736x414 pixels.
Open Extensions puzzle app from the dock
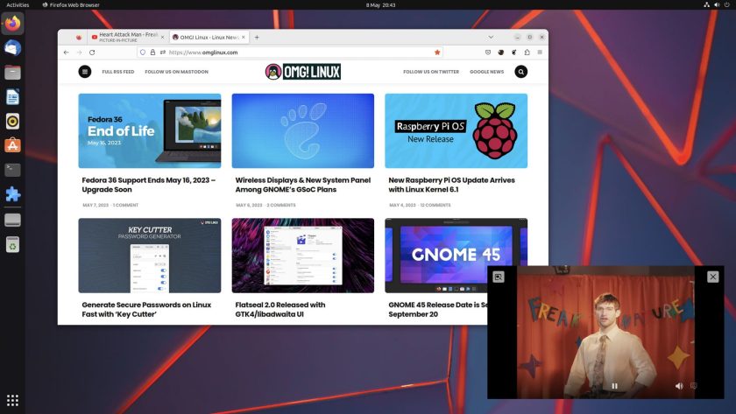pyautogui.click(x=12, y=194)
